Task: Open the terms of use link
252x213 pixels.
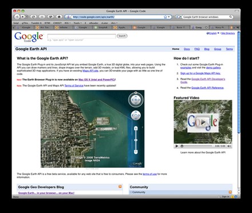Action: pos(149,174)
